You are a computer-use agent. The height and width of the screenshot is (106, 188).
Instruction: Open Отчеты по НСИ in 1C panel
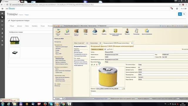click(59, 39)
